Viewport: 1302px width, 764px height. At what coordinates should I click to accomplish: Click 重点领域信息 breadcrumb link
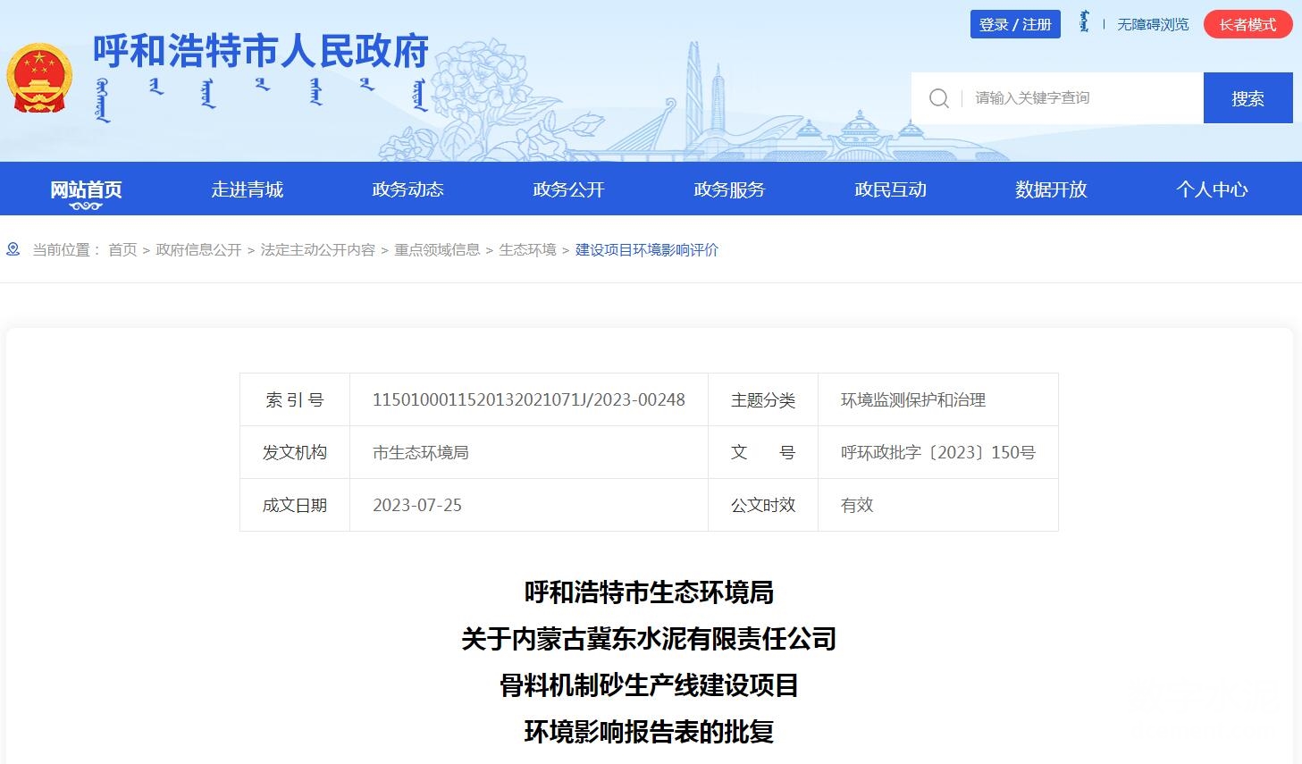(x=437, y=250)
